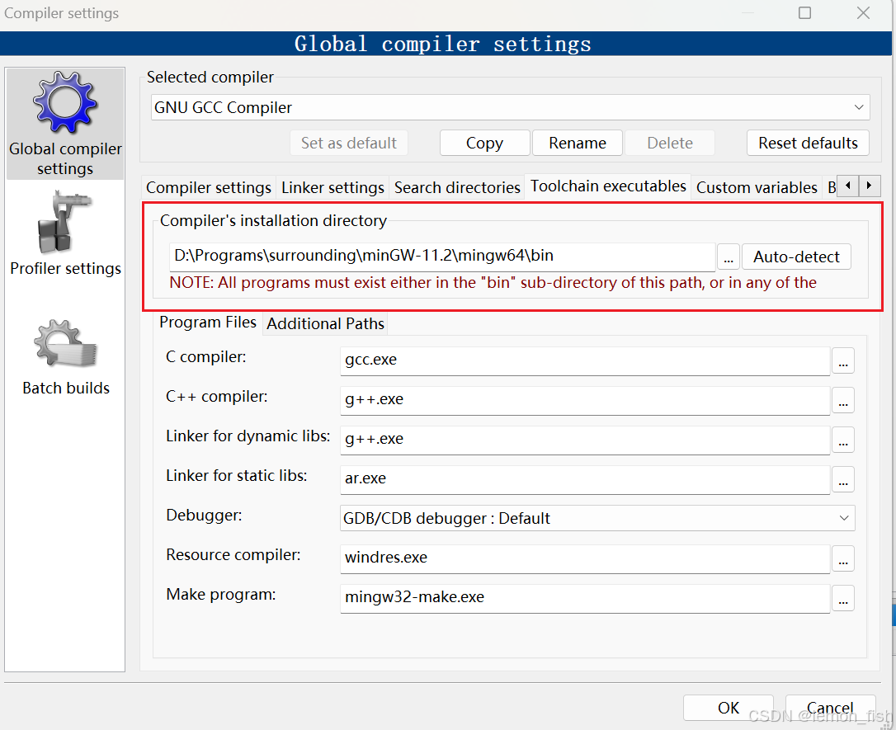Open the Selected compiler dropdown
896x730 pixels.
pyautogui.click(x=510, y=107)
